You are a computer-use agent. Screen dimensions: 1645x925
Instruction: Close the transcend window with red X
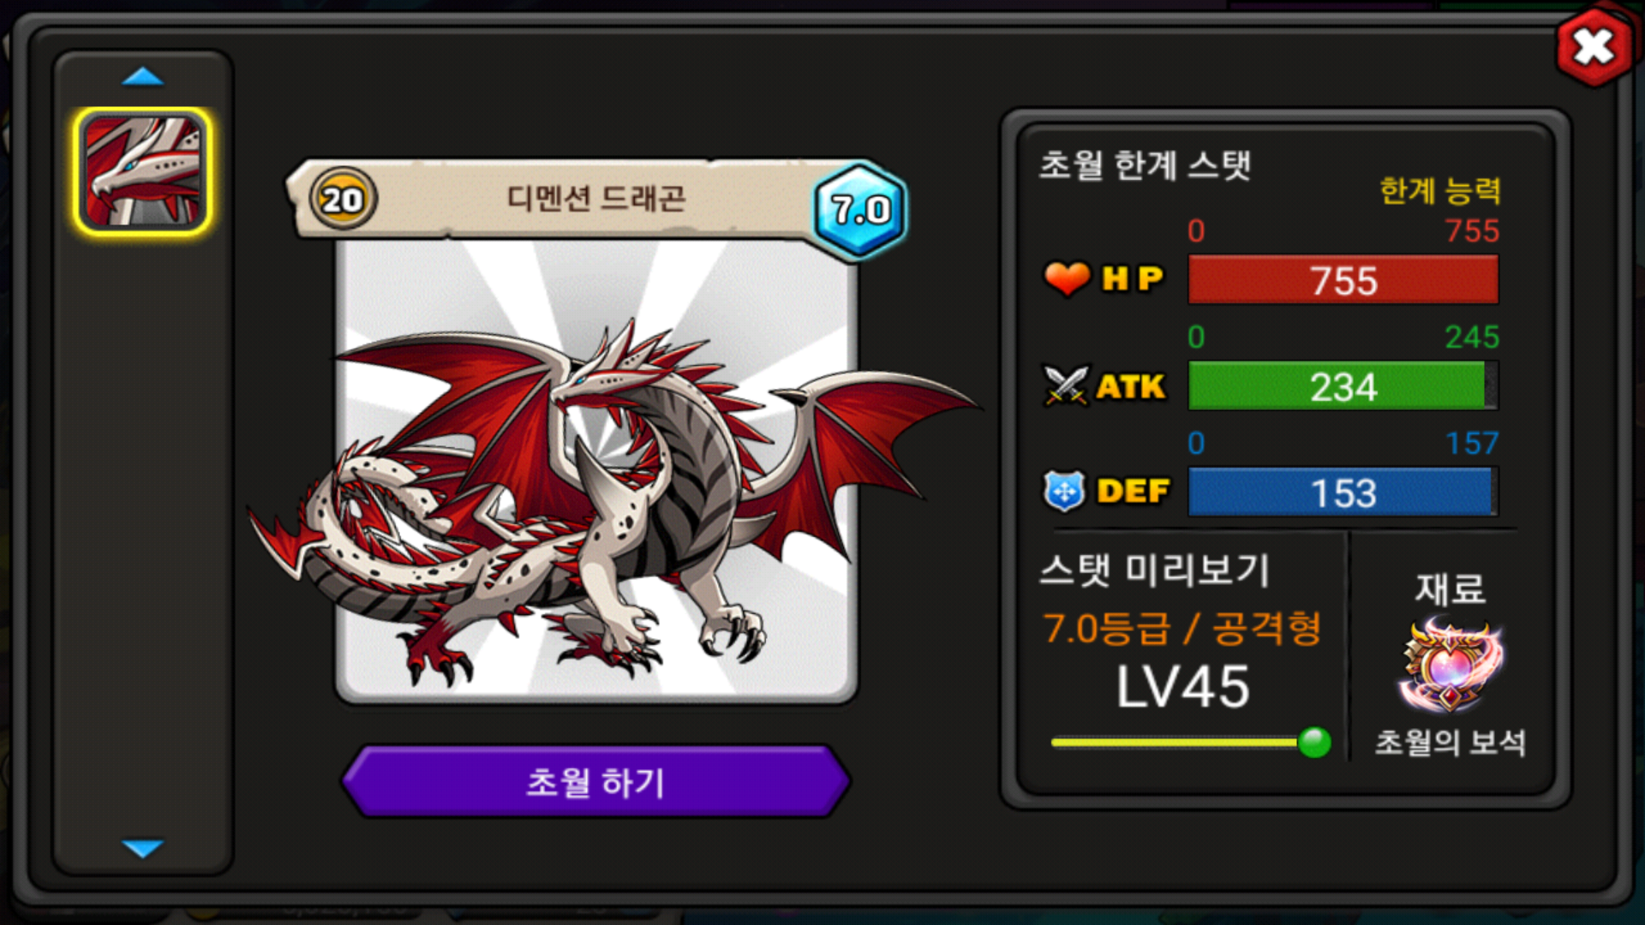(x=1594, y=48)
